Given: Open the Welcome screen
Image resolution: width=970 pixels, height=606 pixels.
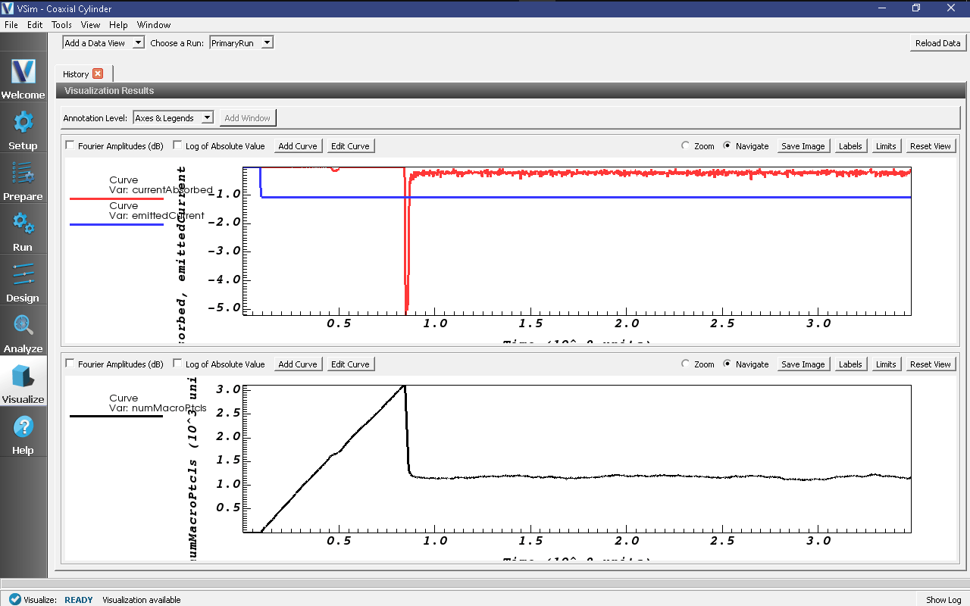Looking at the screenshot, I should click(23, 80).
